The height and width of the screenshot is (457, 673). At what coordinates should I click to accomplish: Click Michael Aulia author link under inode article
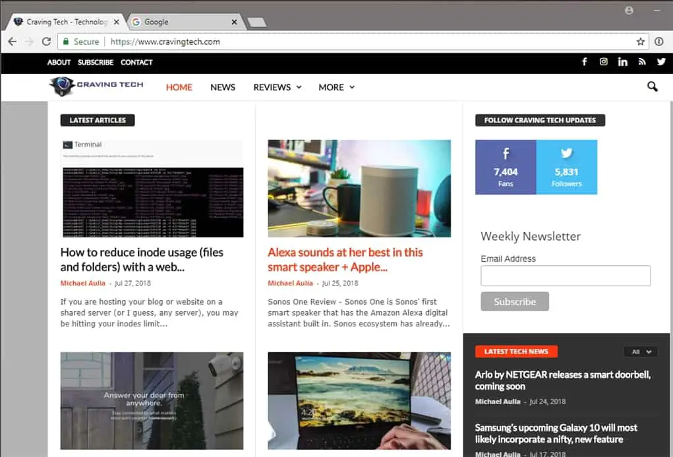[83, 283]
